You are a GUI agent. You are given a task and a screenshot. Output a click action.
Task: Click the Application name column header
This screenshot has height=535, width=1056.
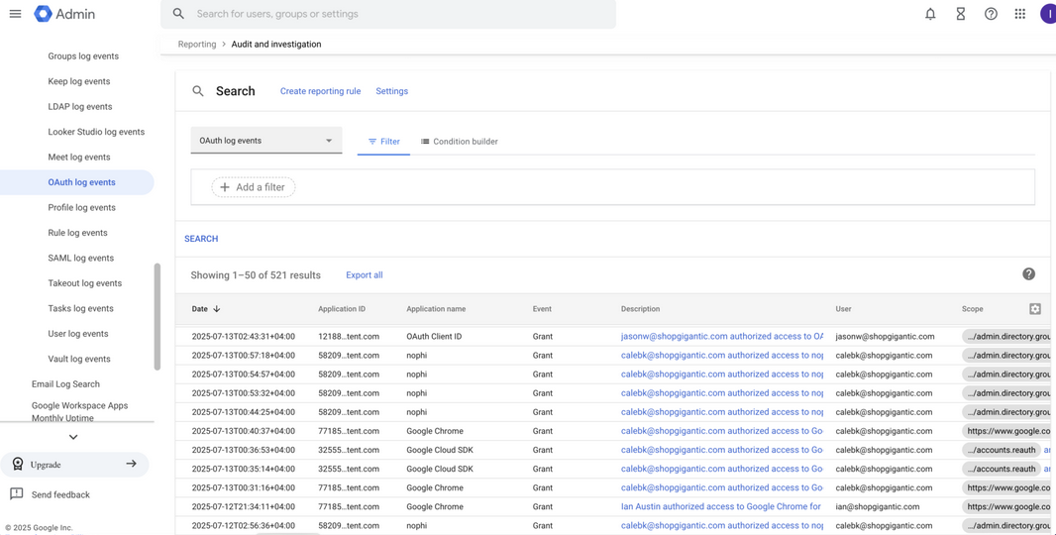[x=436, y=308]
